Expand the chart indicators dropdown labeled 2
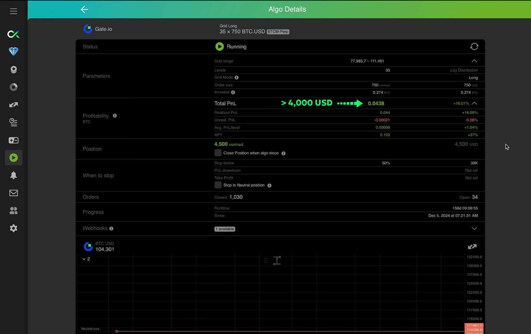Screen dimensions: 531x334 [86, 259]
